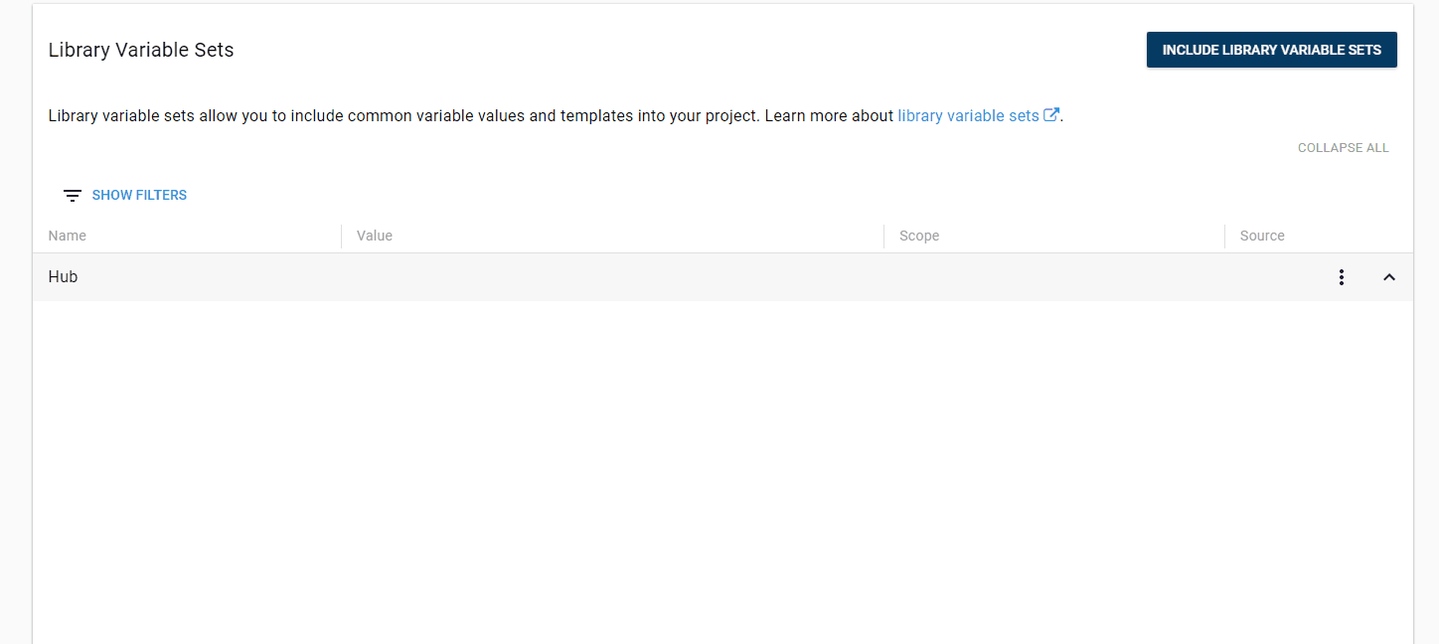Image resolution: width=1439 pixels, height=644 pixels.
Task: Click the Value column heading
Action: 374,236
